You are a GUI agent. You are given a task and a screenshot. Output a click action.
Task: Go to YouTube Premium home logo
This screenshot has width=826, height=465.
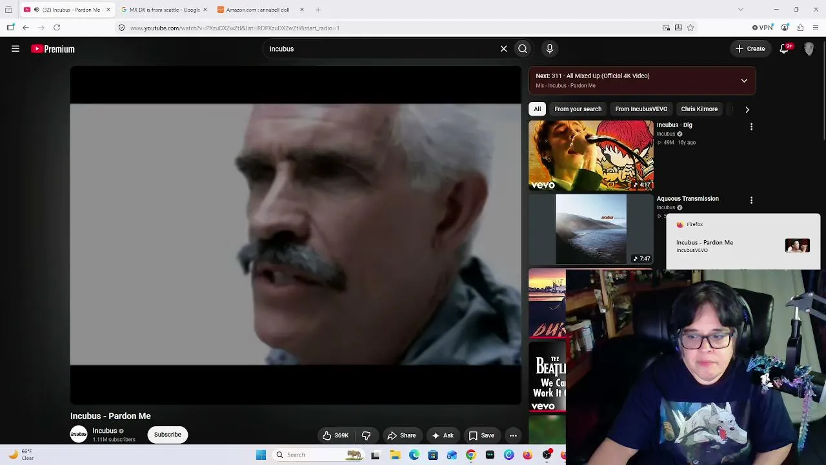coord(53,49)
